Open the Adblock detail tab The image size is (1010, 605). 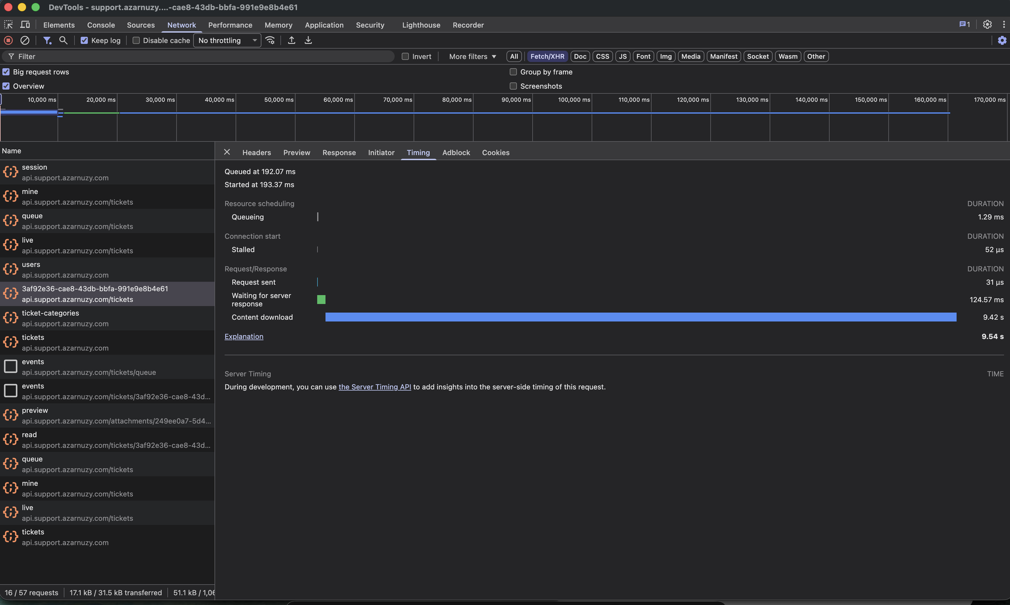(456, 152)
